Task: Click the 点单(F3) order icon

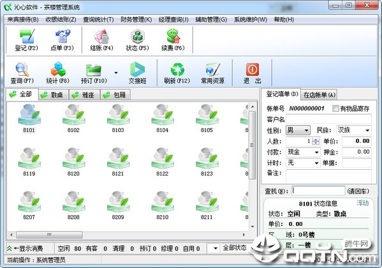Action: pyautogui.click(x=62, y=40)
